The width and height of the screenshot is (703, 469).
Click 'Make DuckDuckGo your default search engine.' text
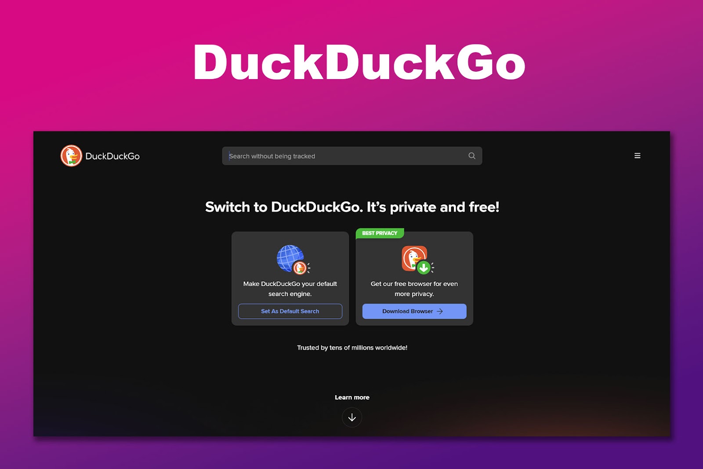point(290,289)
